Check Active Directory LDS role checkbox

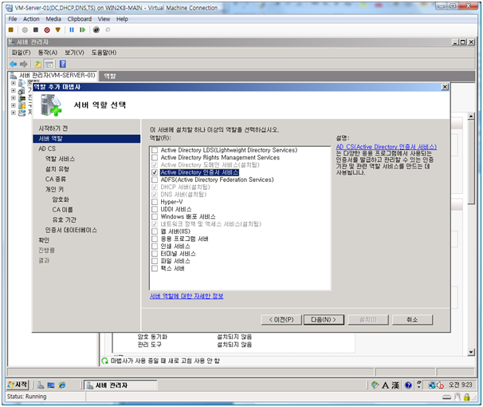point(155,150)
